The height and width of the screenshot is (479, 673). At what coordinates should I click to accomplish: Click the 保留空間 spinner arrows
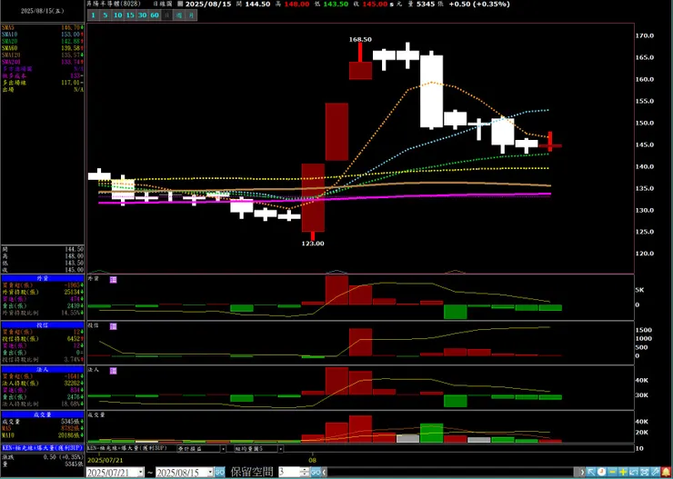click(305, 472)
